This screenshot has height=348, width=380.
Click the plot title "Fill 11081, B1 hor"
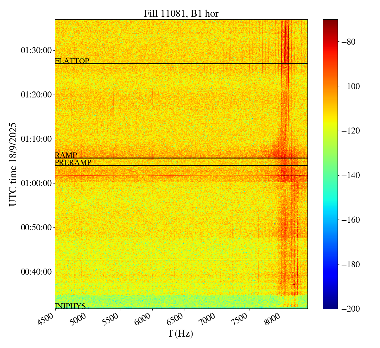181,13
